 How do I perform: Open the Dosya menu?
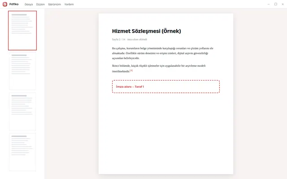tap(29, 4)
